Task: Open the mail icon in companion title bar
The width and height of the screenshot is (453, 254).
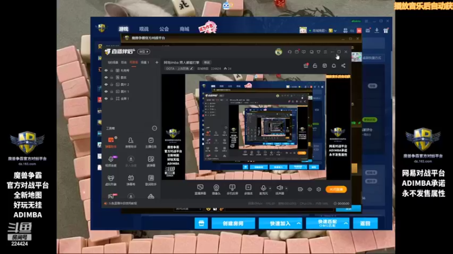Action: point(297,52)
